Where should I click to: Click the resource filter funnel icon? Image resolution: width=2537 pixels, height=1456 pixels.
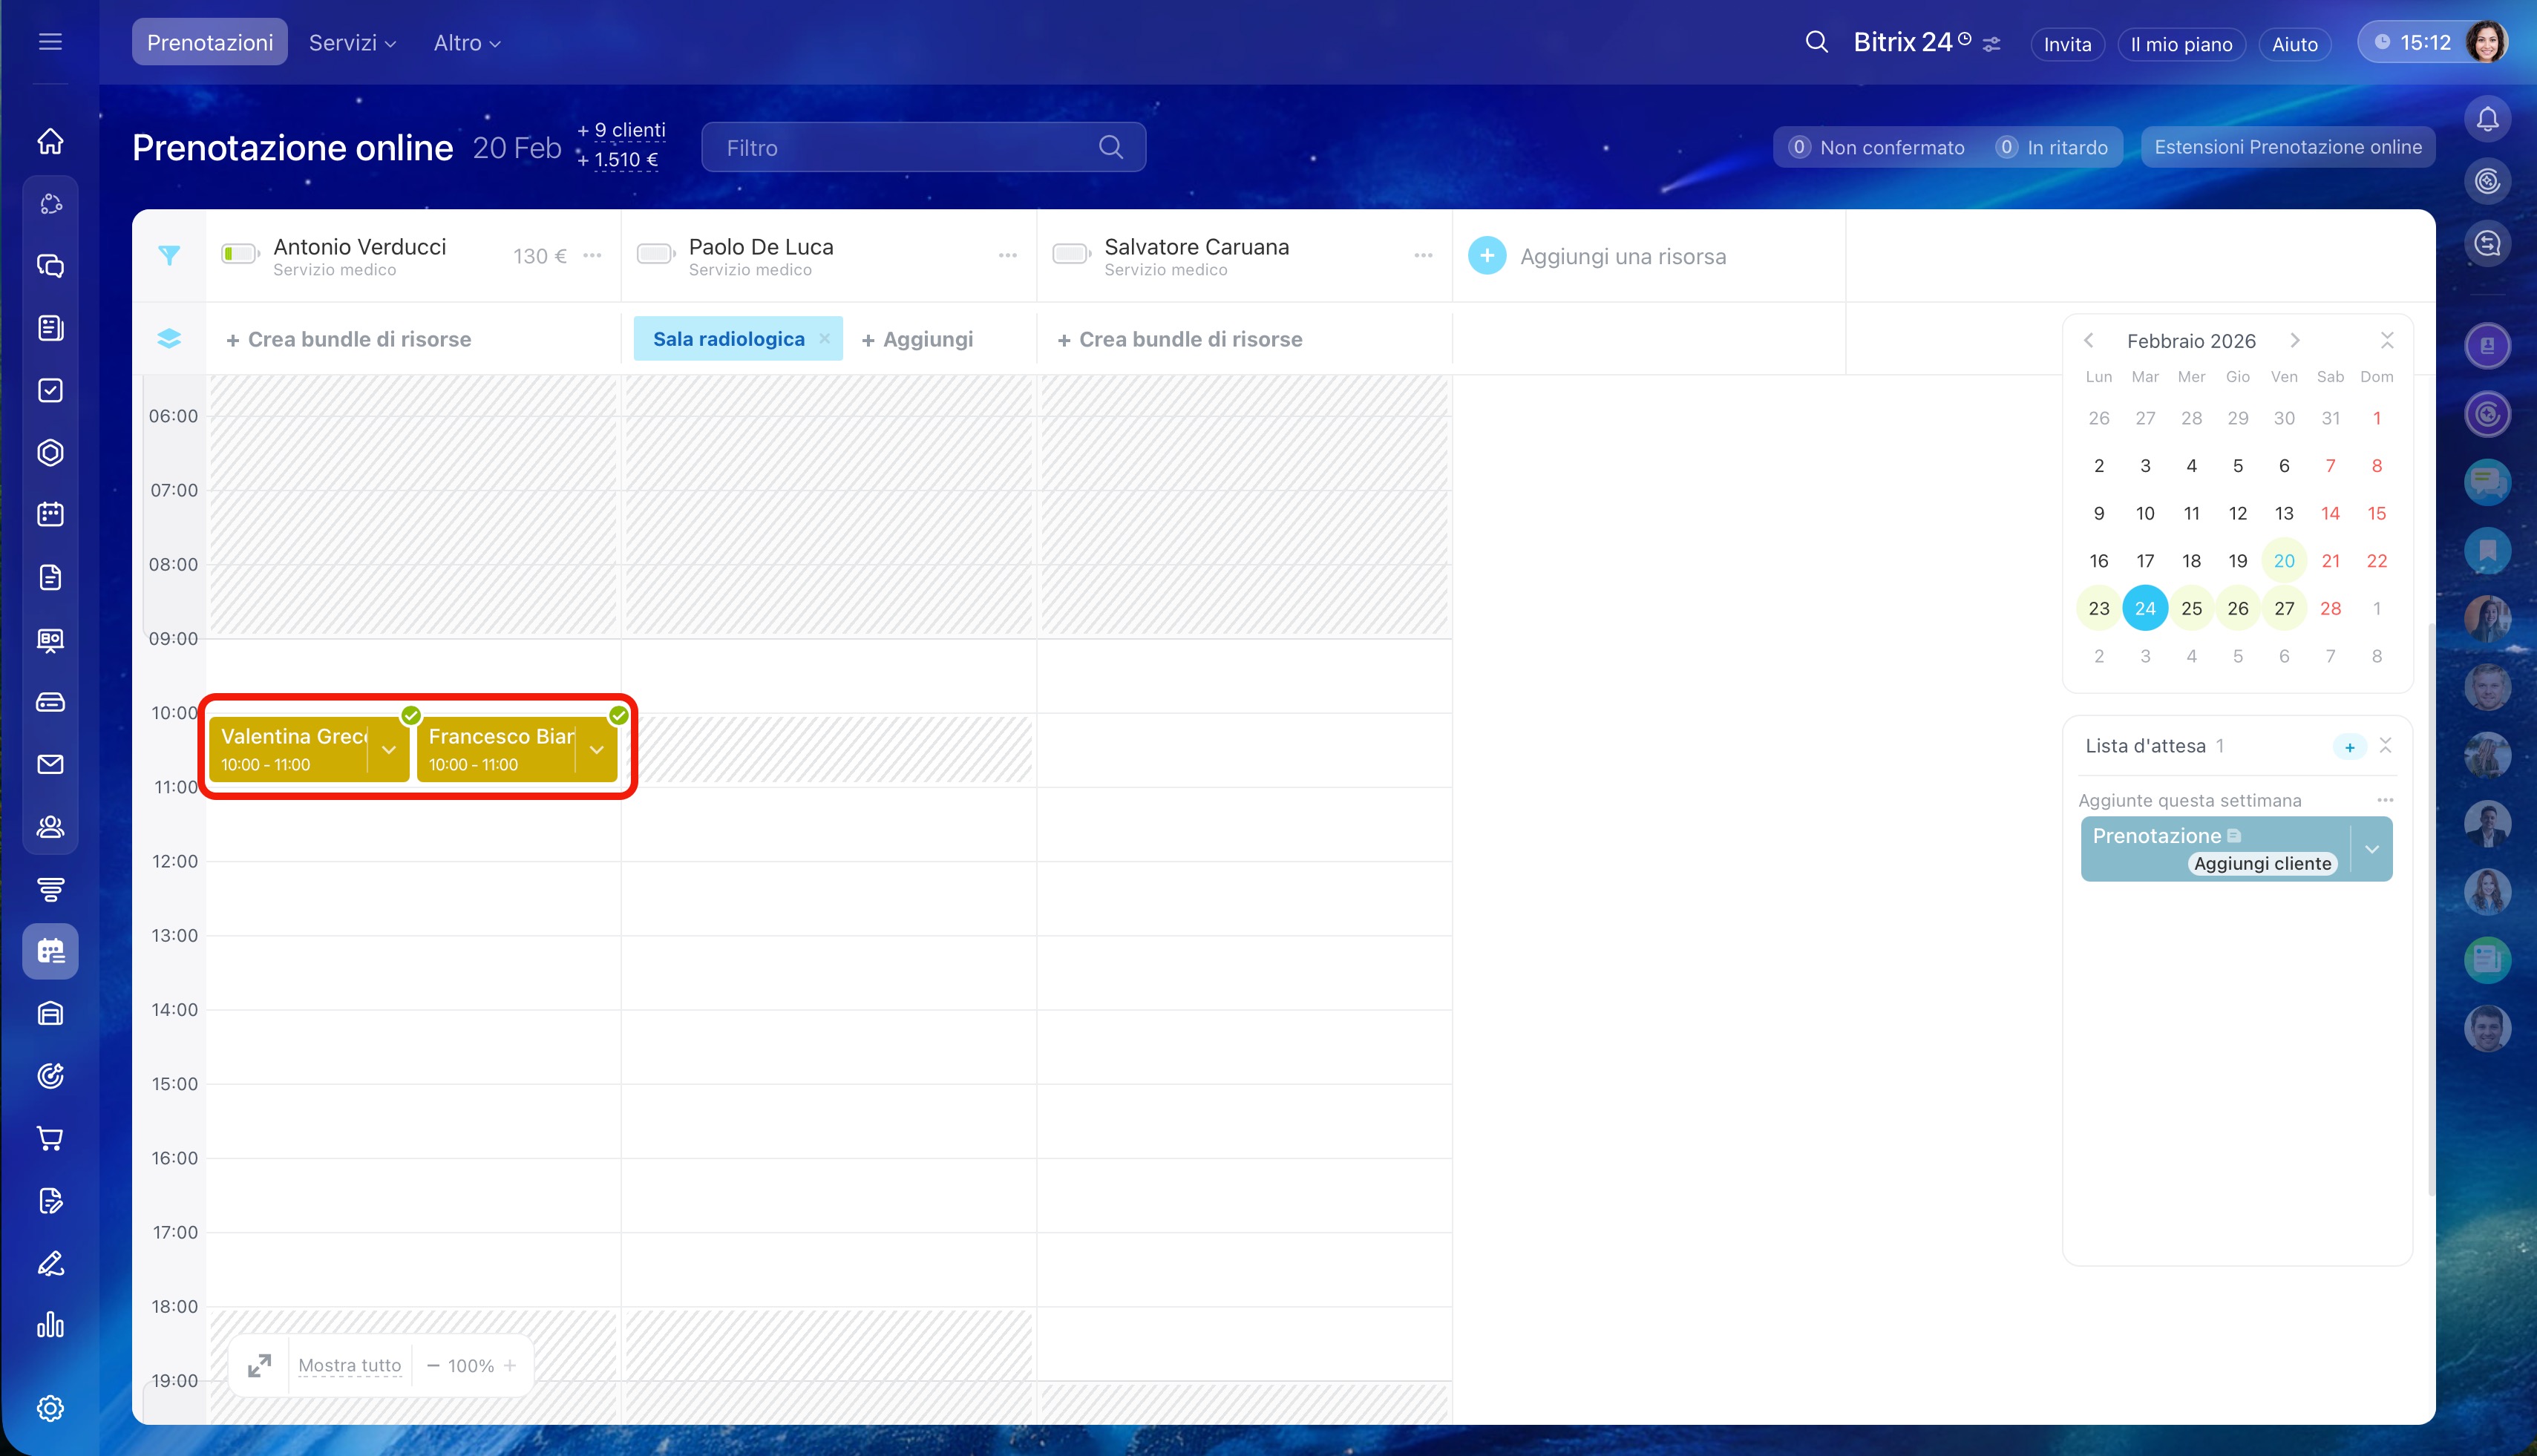(x=169, y=256)
